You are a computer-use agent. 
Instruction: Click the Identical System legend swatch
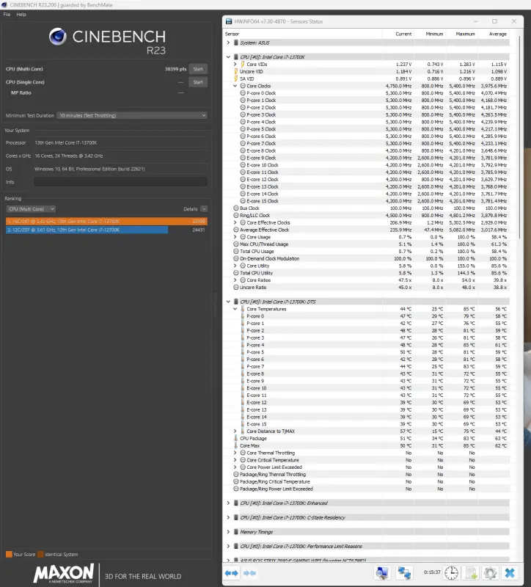coord(40,554)
